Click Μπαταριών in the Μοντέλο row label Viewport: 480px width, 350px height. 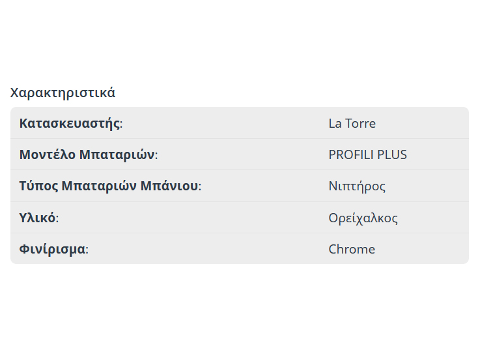click(x=116, y=154)
